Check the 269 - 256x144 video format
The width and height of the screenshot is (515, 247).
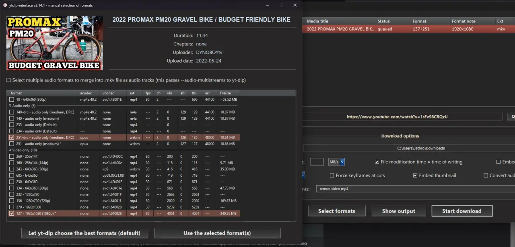coord(12,156)
